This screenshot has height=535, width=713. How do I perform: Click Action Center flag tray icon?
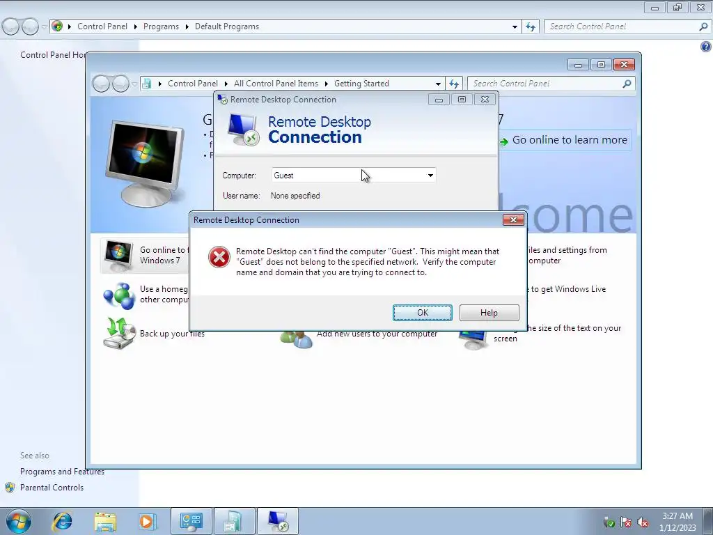pyautogui.click(x=626, y=522)
